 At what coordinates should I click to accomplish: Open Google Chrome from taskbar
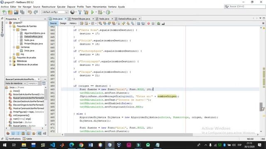(x=81, y=145)
